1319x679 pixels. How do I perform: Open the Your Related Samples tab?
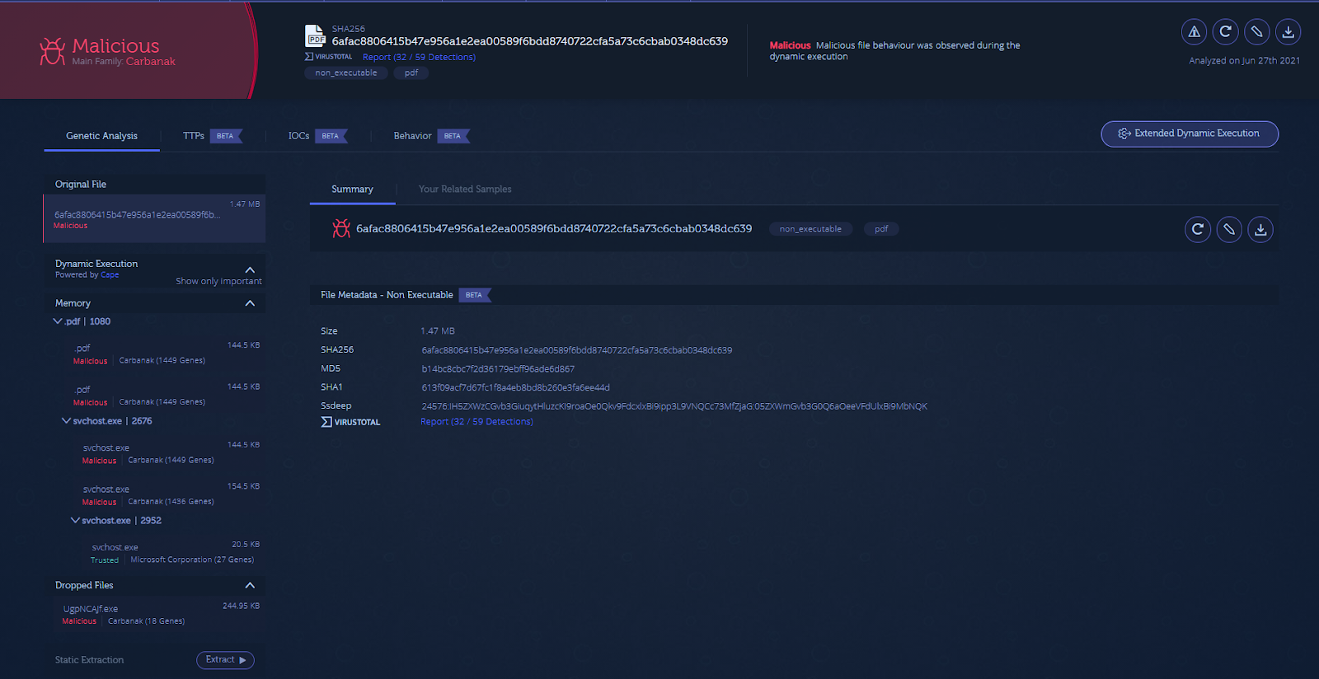[x=465, y=190]
